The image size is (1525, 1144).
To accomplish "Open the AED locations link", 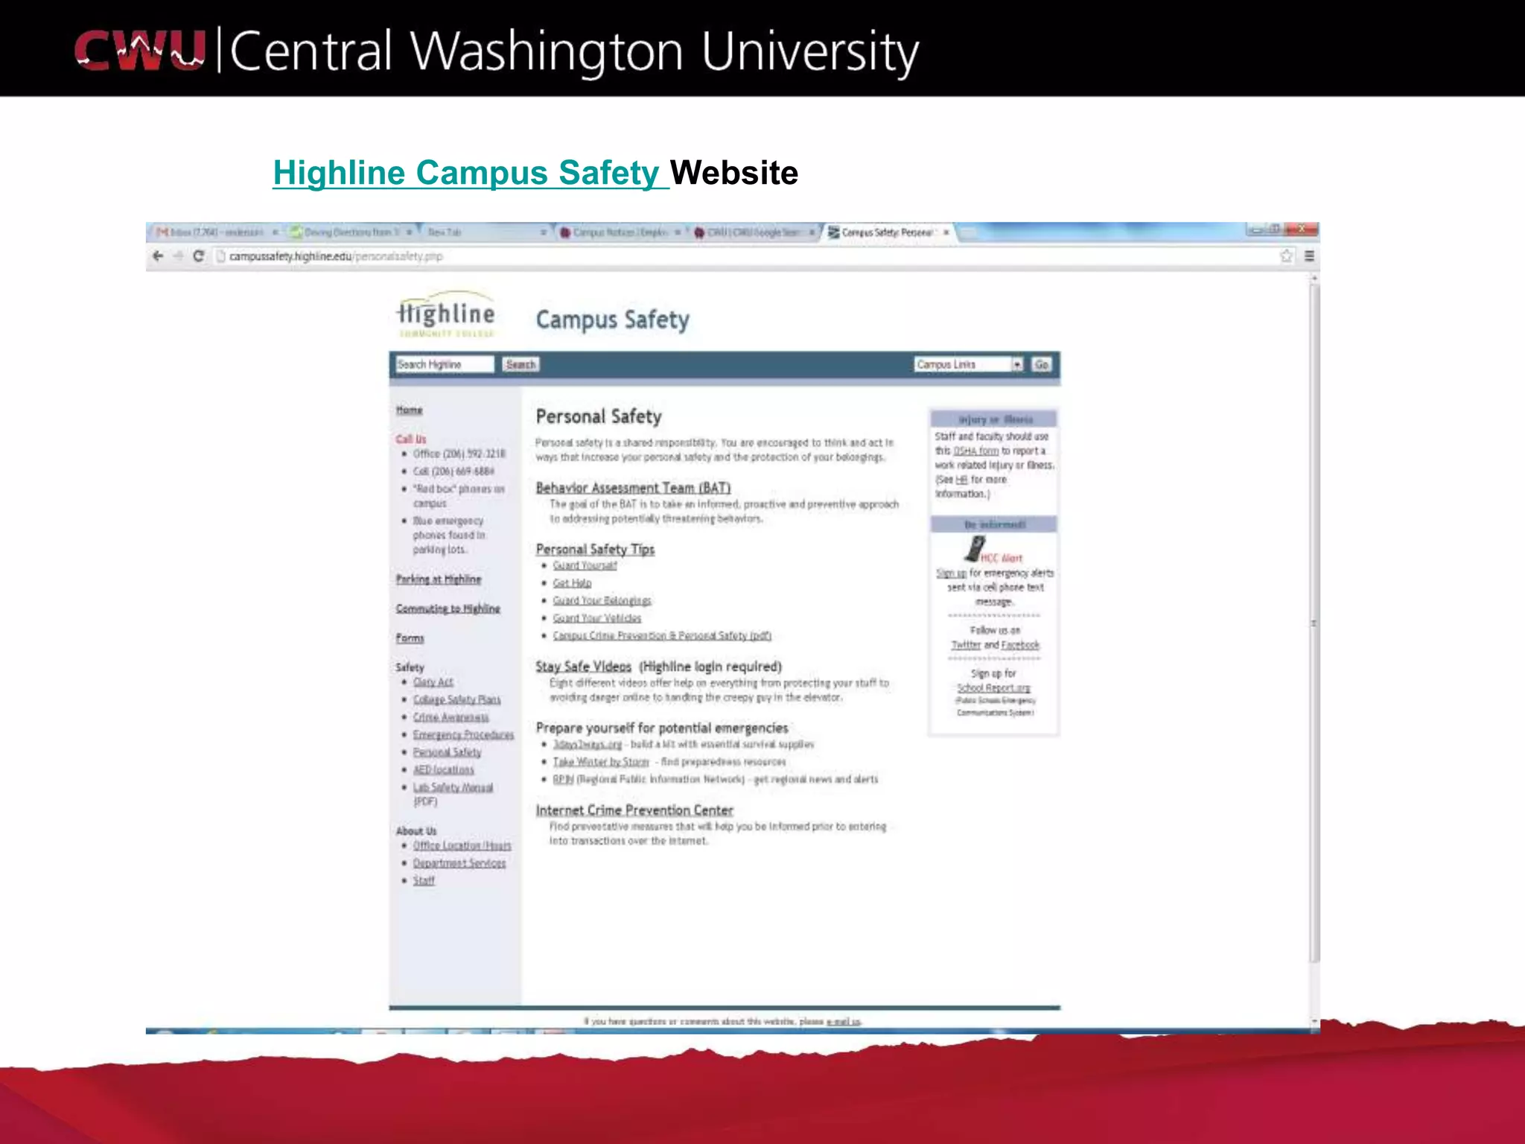I will point(443,770).
